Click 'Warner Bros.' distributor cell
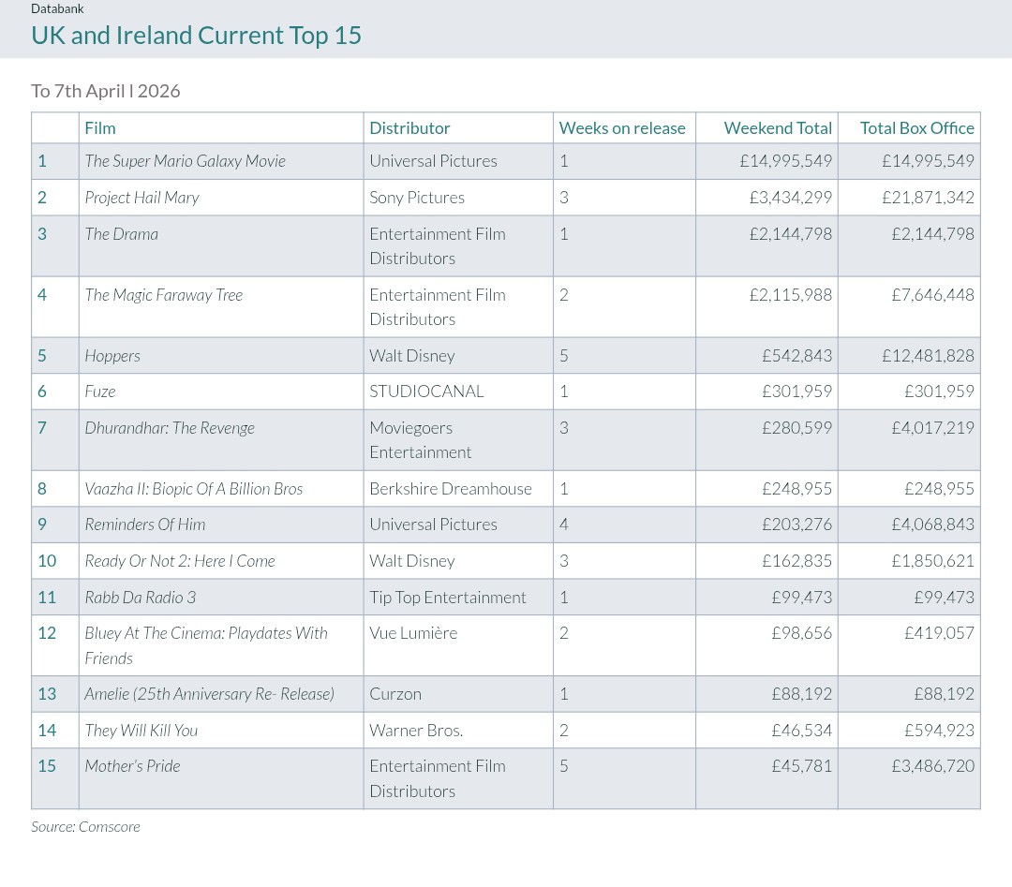 tap(416, 731)
